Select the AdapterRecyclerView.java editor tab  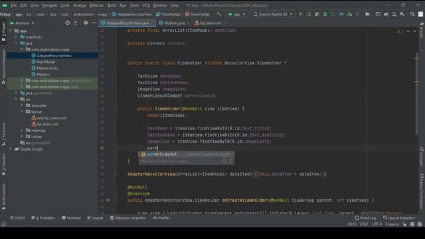(x=127, y=23)
